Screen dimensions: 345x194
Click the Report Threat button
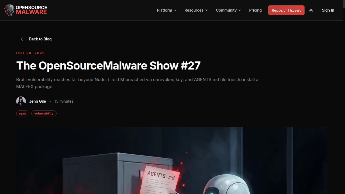[286, 10]
